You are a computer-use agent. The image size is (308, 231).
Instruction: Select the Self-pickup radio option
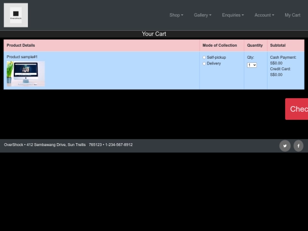[x=204, y=58]
